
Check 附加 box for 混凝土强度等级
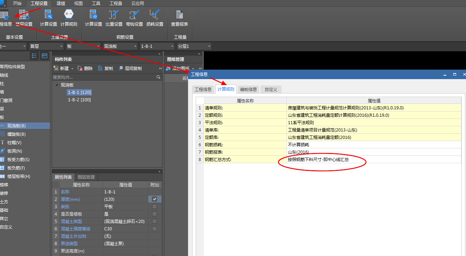(x=155, y=229)
